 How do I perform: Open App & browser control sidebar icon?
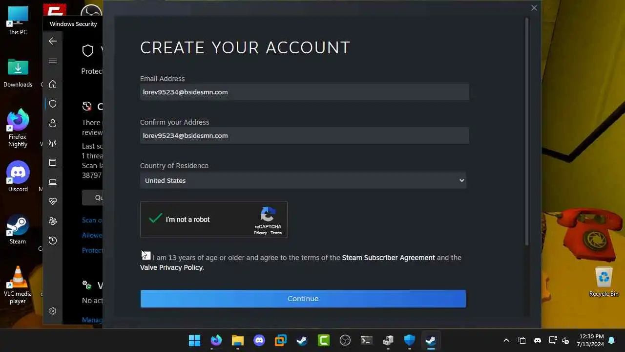53,162
